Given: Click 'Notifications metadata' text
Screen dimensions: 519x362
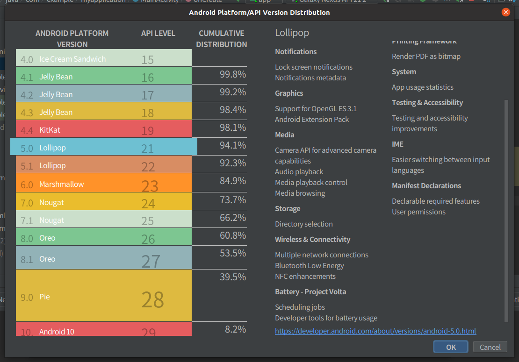Looking at the screenshot, I should coord(310,78).
